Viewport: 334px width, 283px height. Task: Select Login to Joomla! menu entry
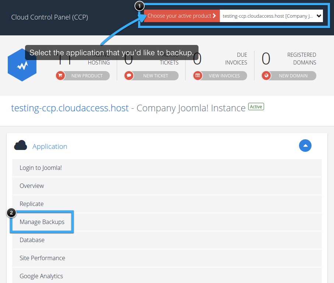click(x=167, y=168)
